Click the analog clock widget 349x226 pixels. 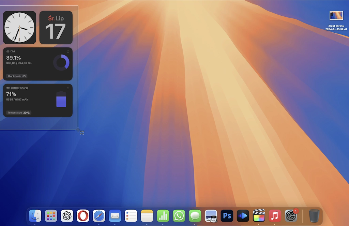[19, 27]
